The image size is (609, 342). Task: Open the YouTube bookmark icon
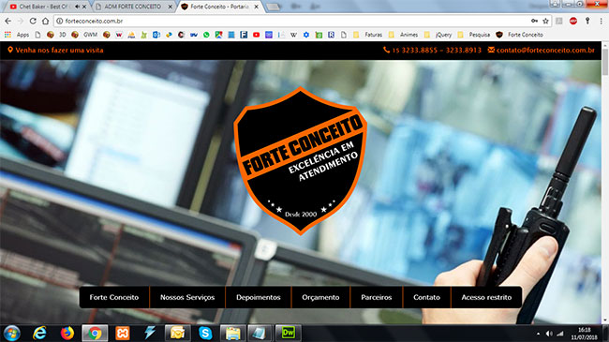pos(257,35)
